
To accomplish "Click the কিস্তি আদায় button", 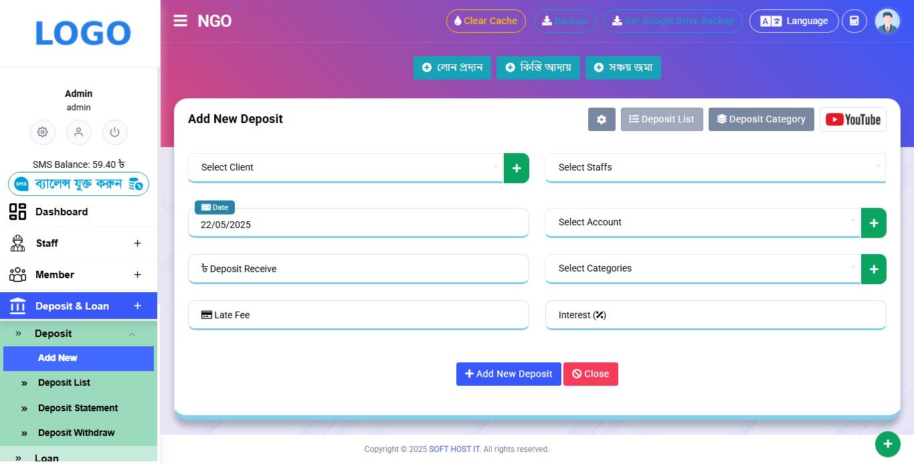I will (538, 68).
